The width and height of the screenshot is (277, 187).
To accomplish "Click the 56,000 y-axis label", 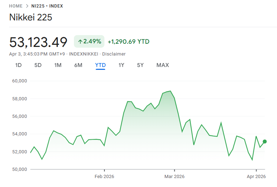I will (19, 116).
